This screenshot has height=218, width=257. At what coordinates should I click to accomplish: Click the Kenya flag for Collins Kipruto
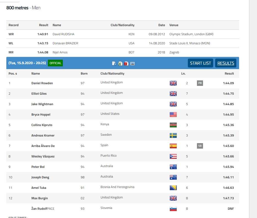click(173, 125)
